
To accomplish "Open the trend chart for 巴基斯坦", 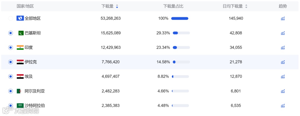I will [283, 33].
